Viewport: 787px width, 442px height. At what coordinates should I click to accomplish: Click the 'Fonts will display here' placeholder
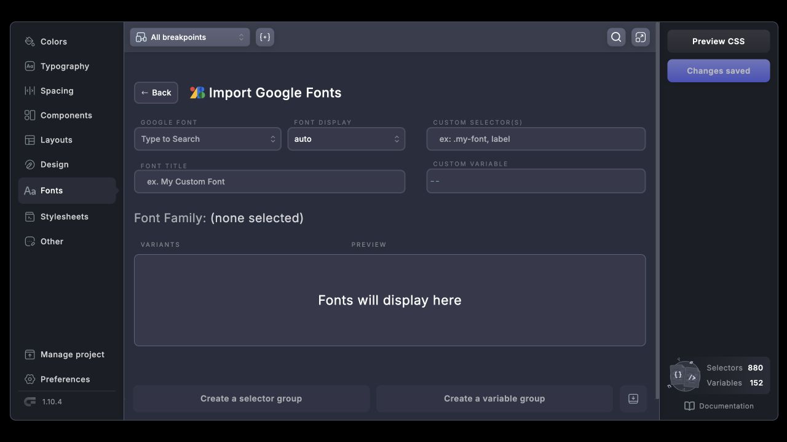point(390,300)
